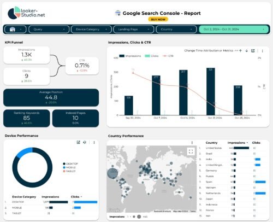Open the Device Category filter dropdown

pos(91,30)
